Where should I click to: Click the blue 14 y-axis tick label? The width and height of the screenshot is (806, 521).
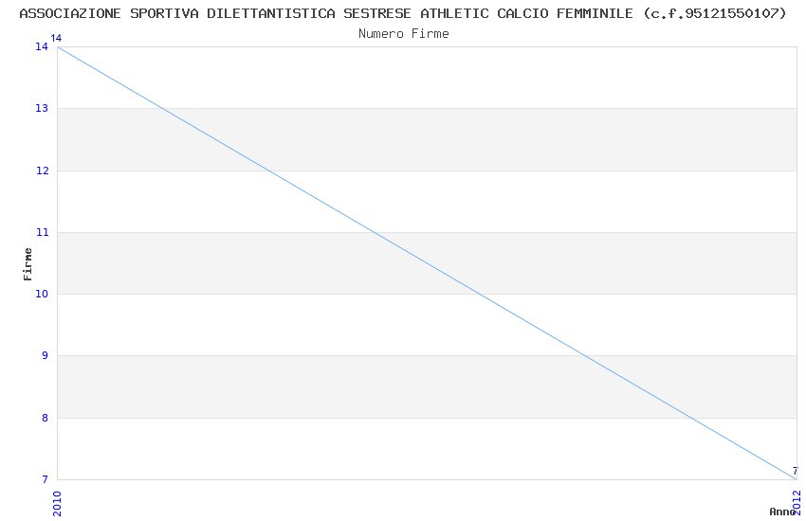click(x=43, y=47)
